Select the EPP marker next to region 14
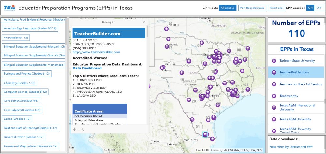The width and height of the screenshot is (326, 154). tap(189, 61)
